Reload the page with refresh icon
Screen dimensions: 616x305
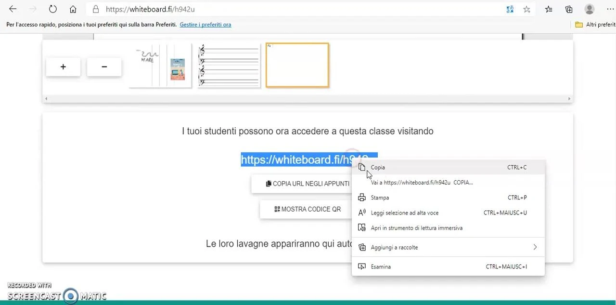[x=53, y=9]
